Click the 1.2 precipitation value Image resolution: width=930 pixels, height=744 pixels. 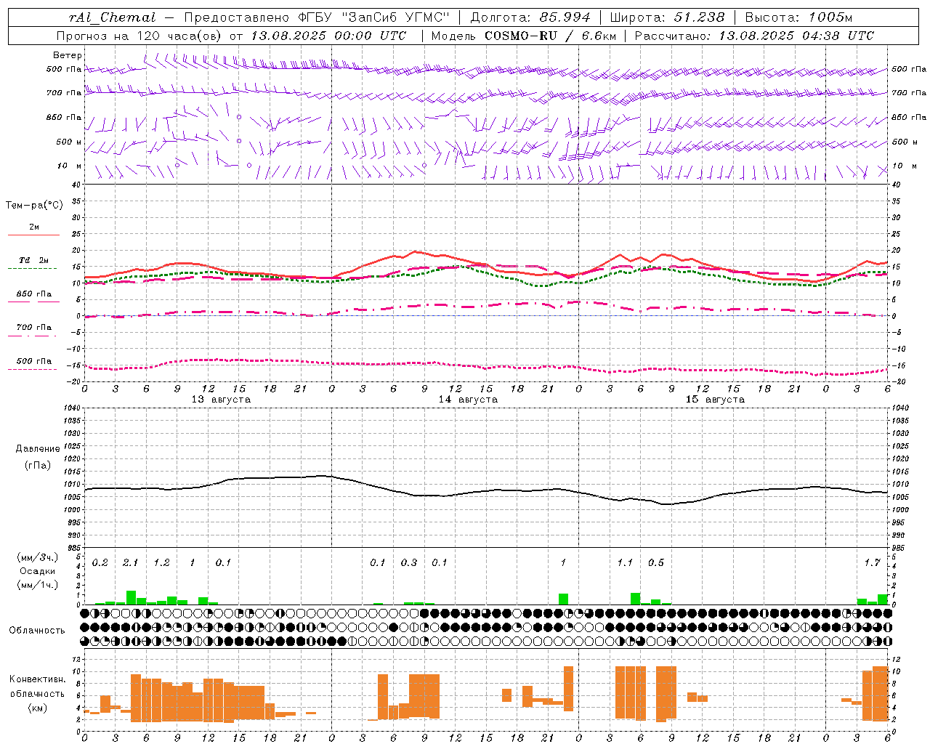[162, 563]
